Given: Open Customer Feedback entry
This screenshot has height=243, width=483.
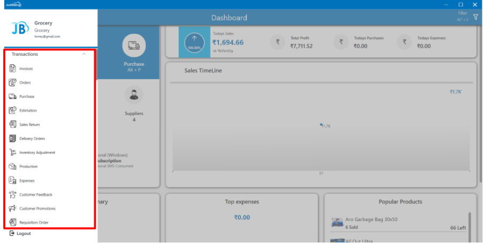Looking at the screenshot, I should tap(35, 195).
